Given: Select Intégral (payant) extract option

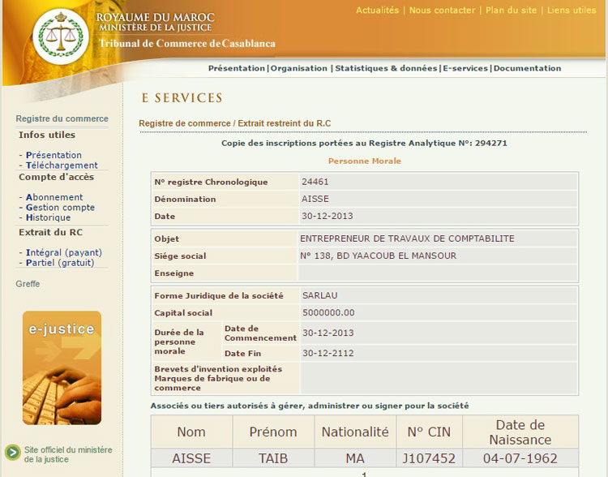Looking at the screenshot, I should (x=64, y=252).
